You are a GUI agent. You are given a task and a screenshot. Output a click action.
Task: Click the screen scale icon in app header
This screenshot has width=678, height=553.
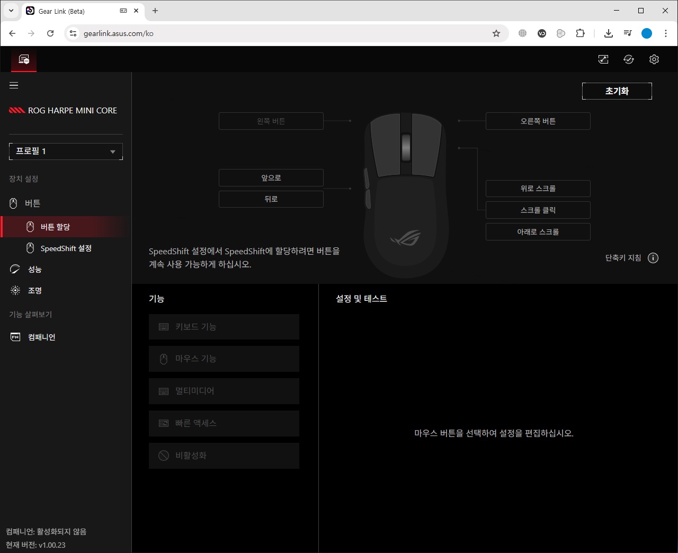coord(603,59)
